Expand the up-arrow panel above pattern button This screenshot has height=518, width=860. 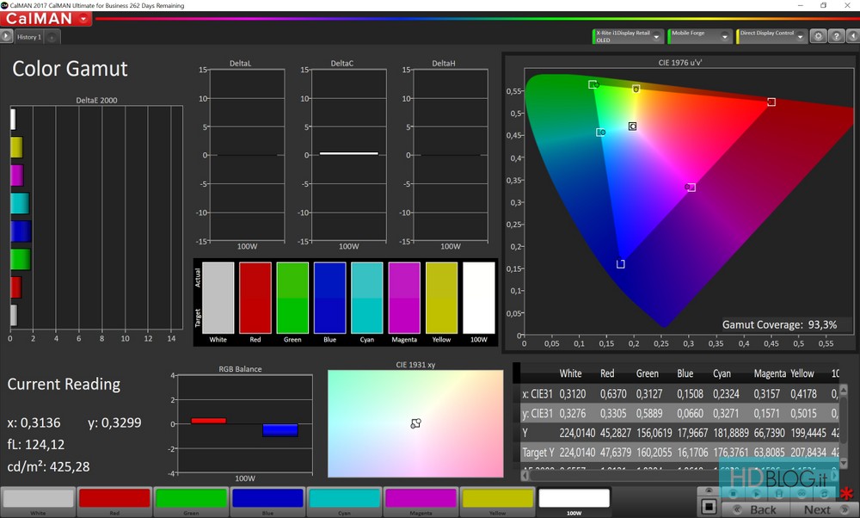click(x=709, y=490)
